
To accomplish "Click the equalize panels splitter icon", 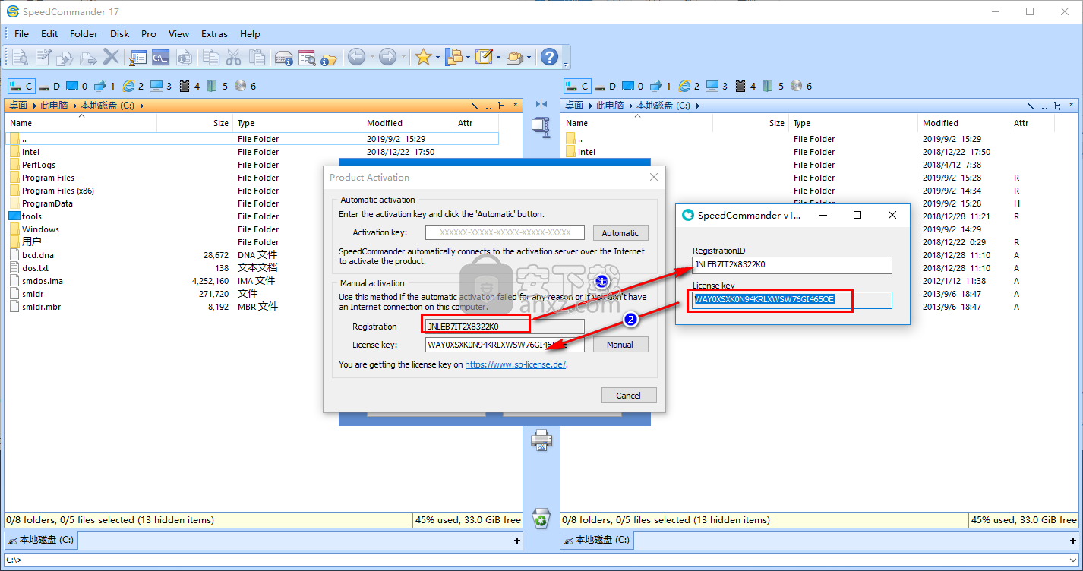I will coord(541,105).
